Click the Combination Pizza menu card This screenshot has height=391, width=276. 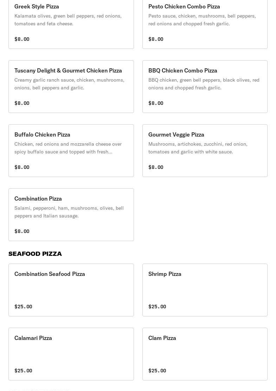[71, 215]
